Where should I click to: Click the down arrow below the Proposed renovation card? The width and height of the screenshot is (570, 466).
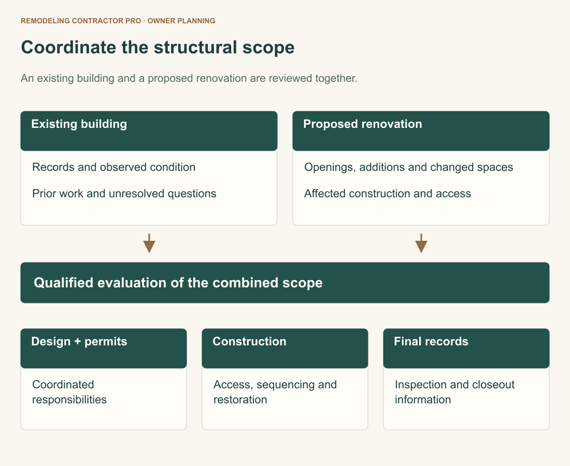coord(421,243)
